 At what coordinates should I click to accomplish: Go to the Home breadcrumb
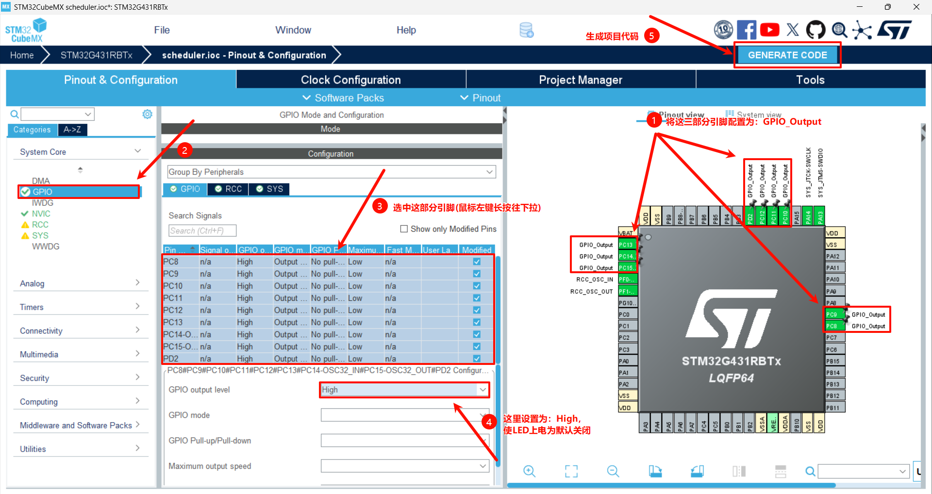[x=22, y=55]
